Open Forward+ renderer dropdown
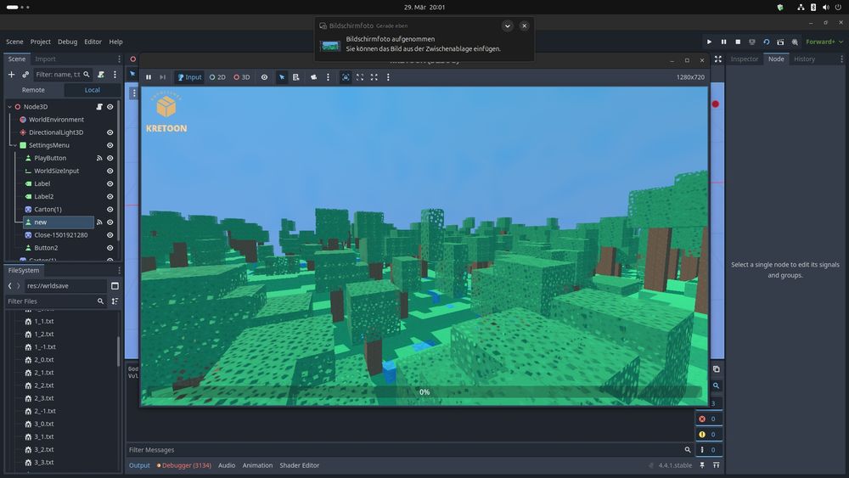 point(824,42)
